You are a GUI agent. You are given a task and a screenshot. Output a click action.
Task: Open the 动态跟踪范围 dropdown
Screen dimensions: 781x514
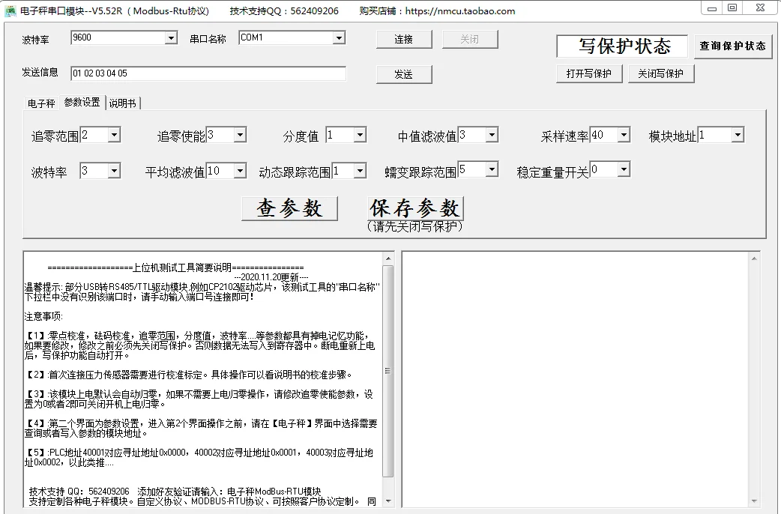pyautogui.click(x=360, y=172)
